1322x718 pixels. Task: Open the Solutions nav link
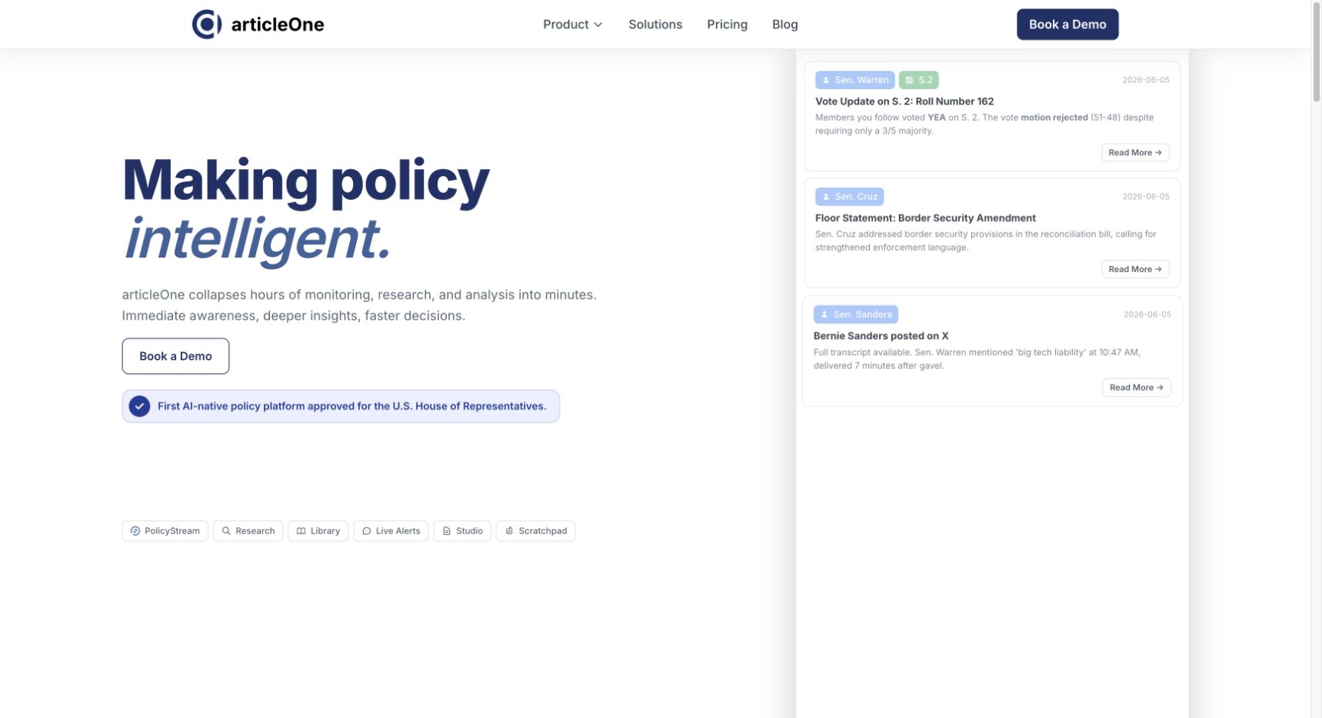tap(655, 25)
